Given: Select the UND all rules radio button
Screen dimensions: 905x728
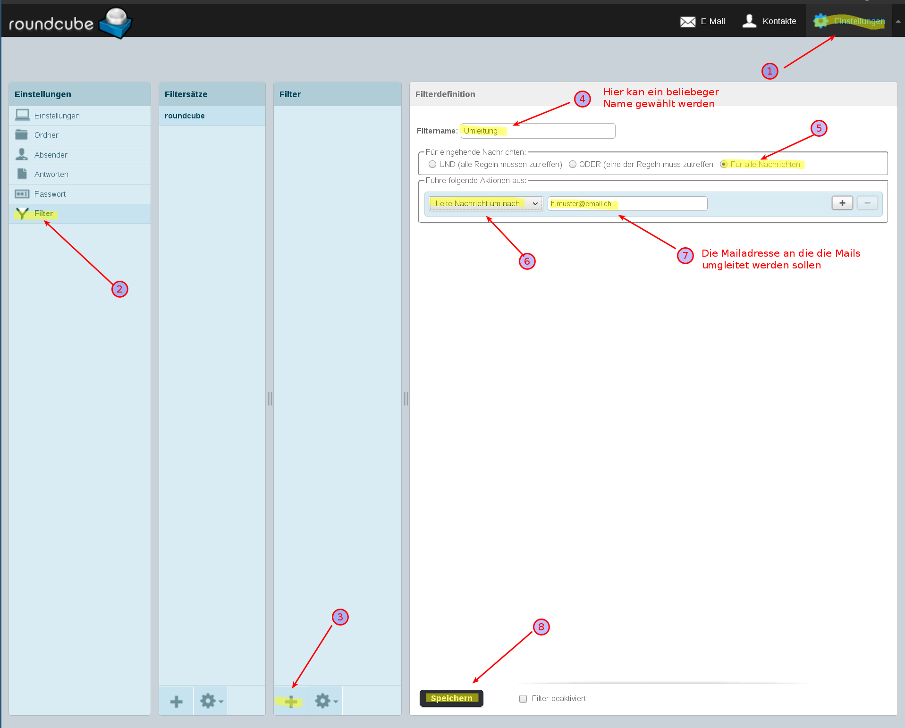Looking at the screenshot, I should point(432,164).
